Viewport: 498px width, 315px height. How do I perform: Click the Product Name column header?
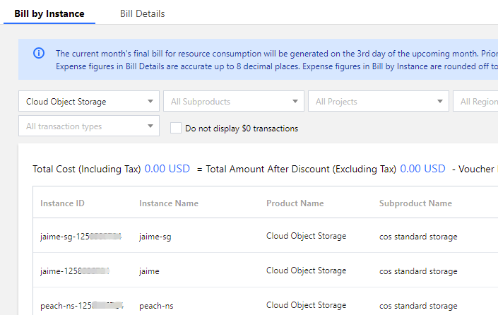[295, 203]
